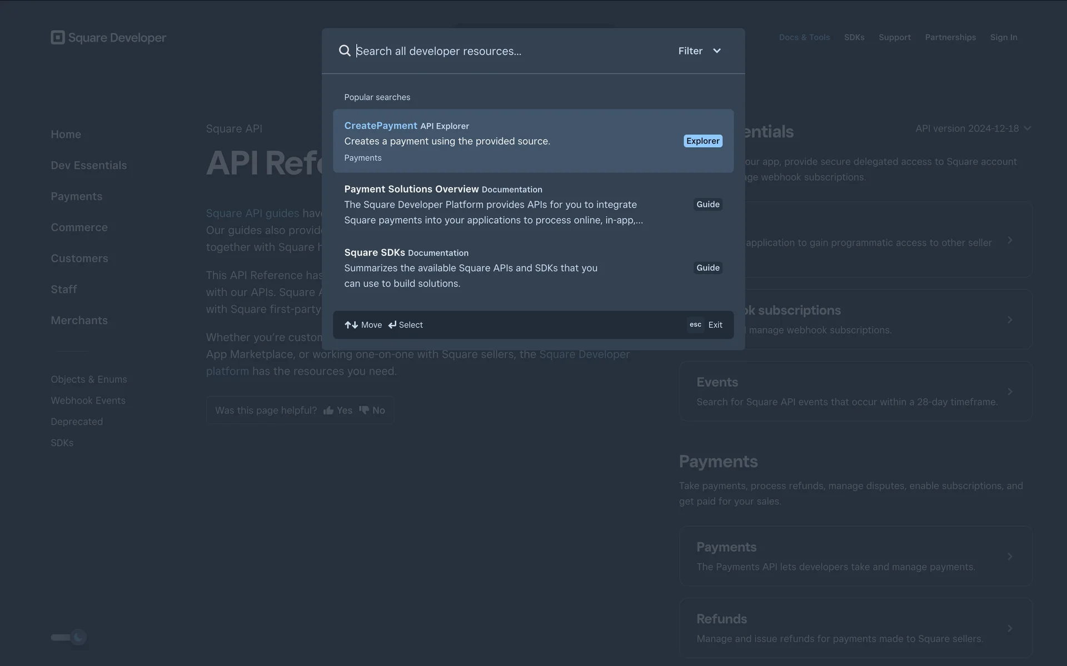Click the thumbs up Yes icon
1067x666 pixels.
(328, 410)
